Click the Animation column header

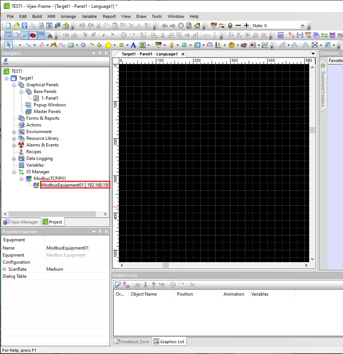[235, 294]
